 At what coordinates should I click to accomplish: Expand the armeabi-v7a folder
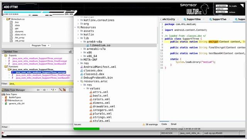coord(81,49)
